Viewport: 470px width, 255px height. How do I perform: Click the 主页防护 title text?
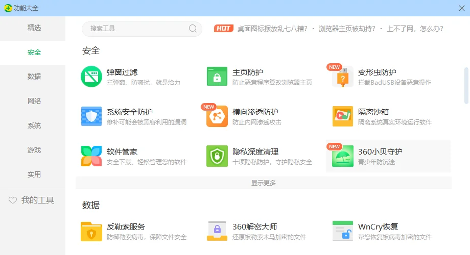point(248,72)
